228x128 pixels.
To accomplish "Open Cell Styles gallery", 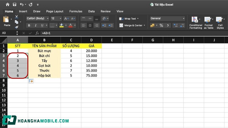I will click(x=220, y=23).
